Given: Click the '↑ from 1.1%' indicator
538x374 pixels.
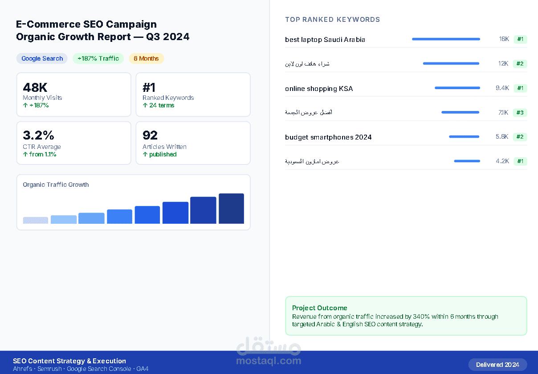Looking at the screenshot, I should coord(39,155).
